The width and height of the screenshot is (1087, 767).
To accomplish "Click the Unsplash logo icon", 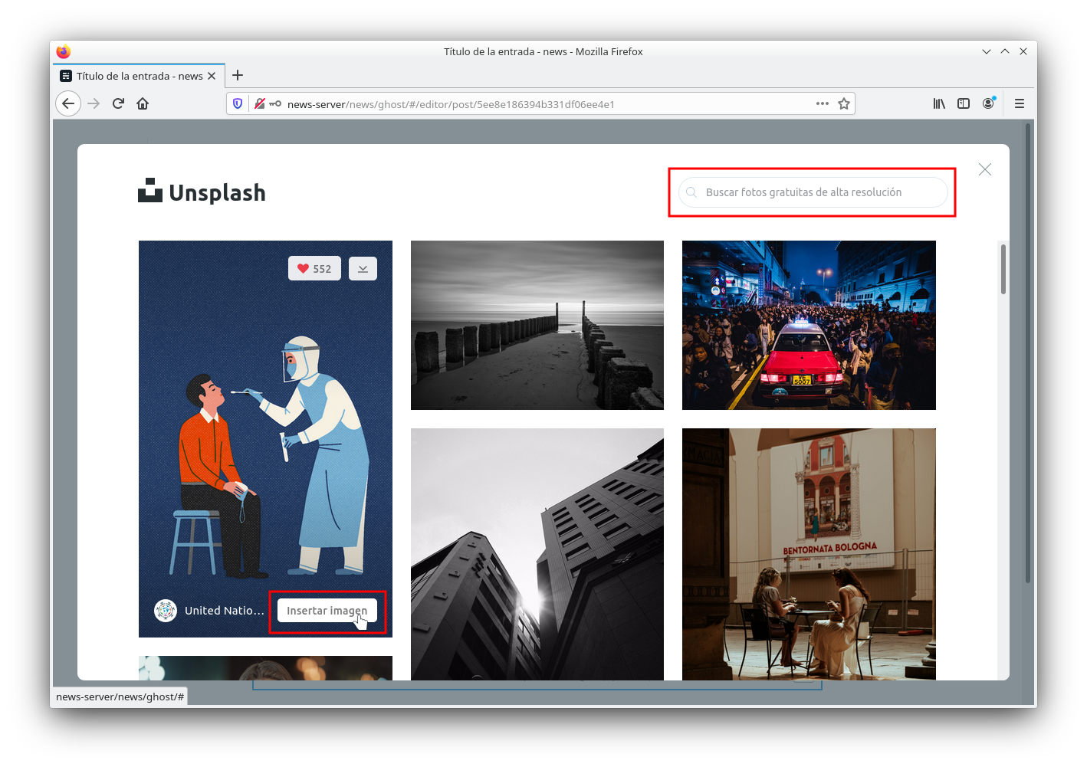I will [x=150, y=191].
